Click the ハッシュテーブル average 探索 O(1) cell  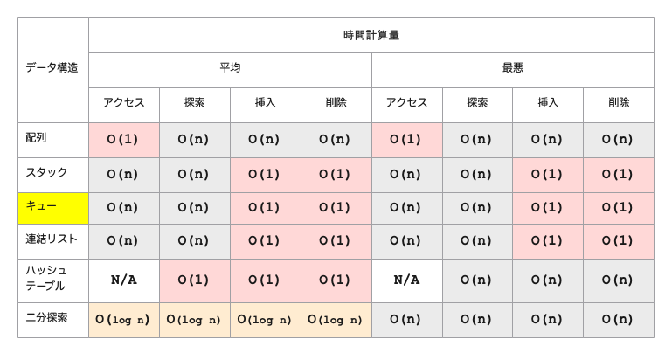(194, 280)
